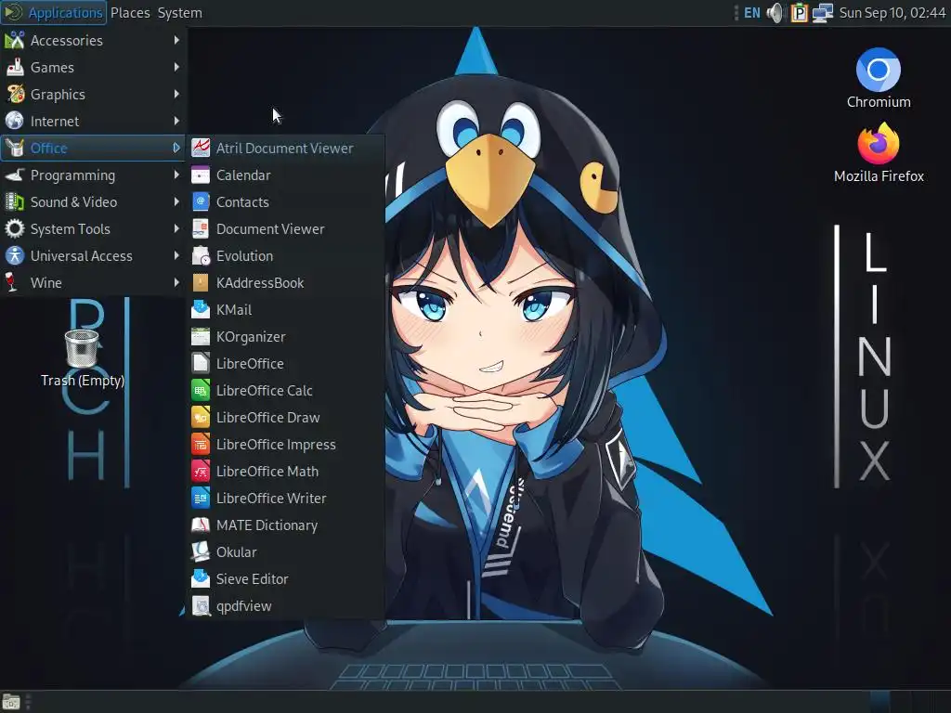Launch Calendar from the Office submenu
This screenshot has width=951, height=713.
click(x=285, y=175)
